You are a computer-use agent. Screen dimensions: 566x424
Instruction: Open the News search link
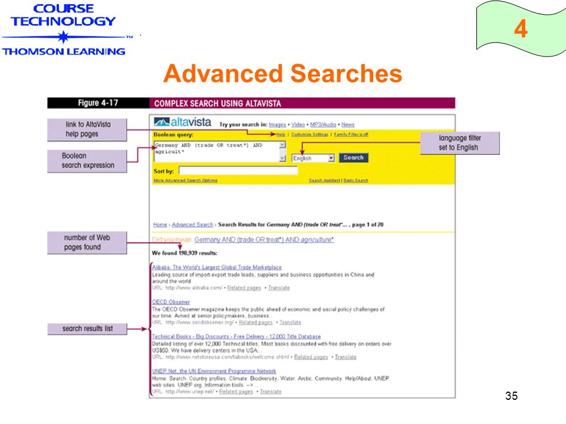point(348,124)
